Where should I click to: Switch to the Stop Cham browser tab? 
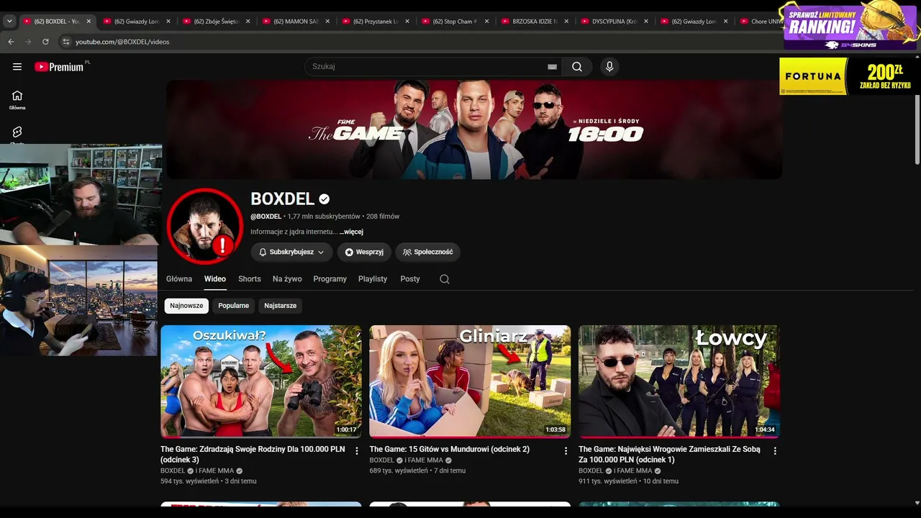pyautogui.click(x=455, y=22)
